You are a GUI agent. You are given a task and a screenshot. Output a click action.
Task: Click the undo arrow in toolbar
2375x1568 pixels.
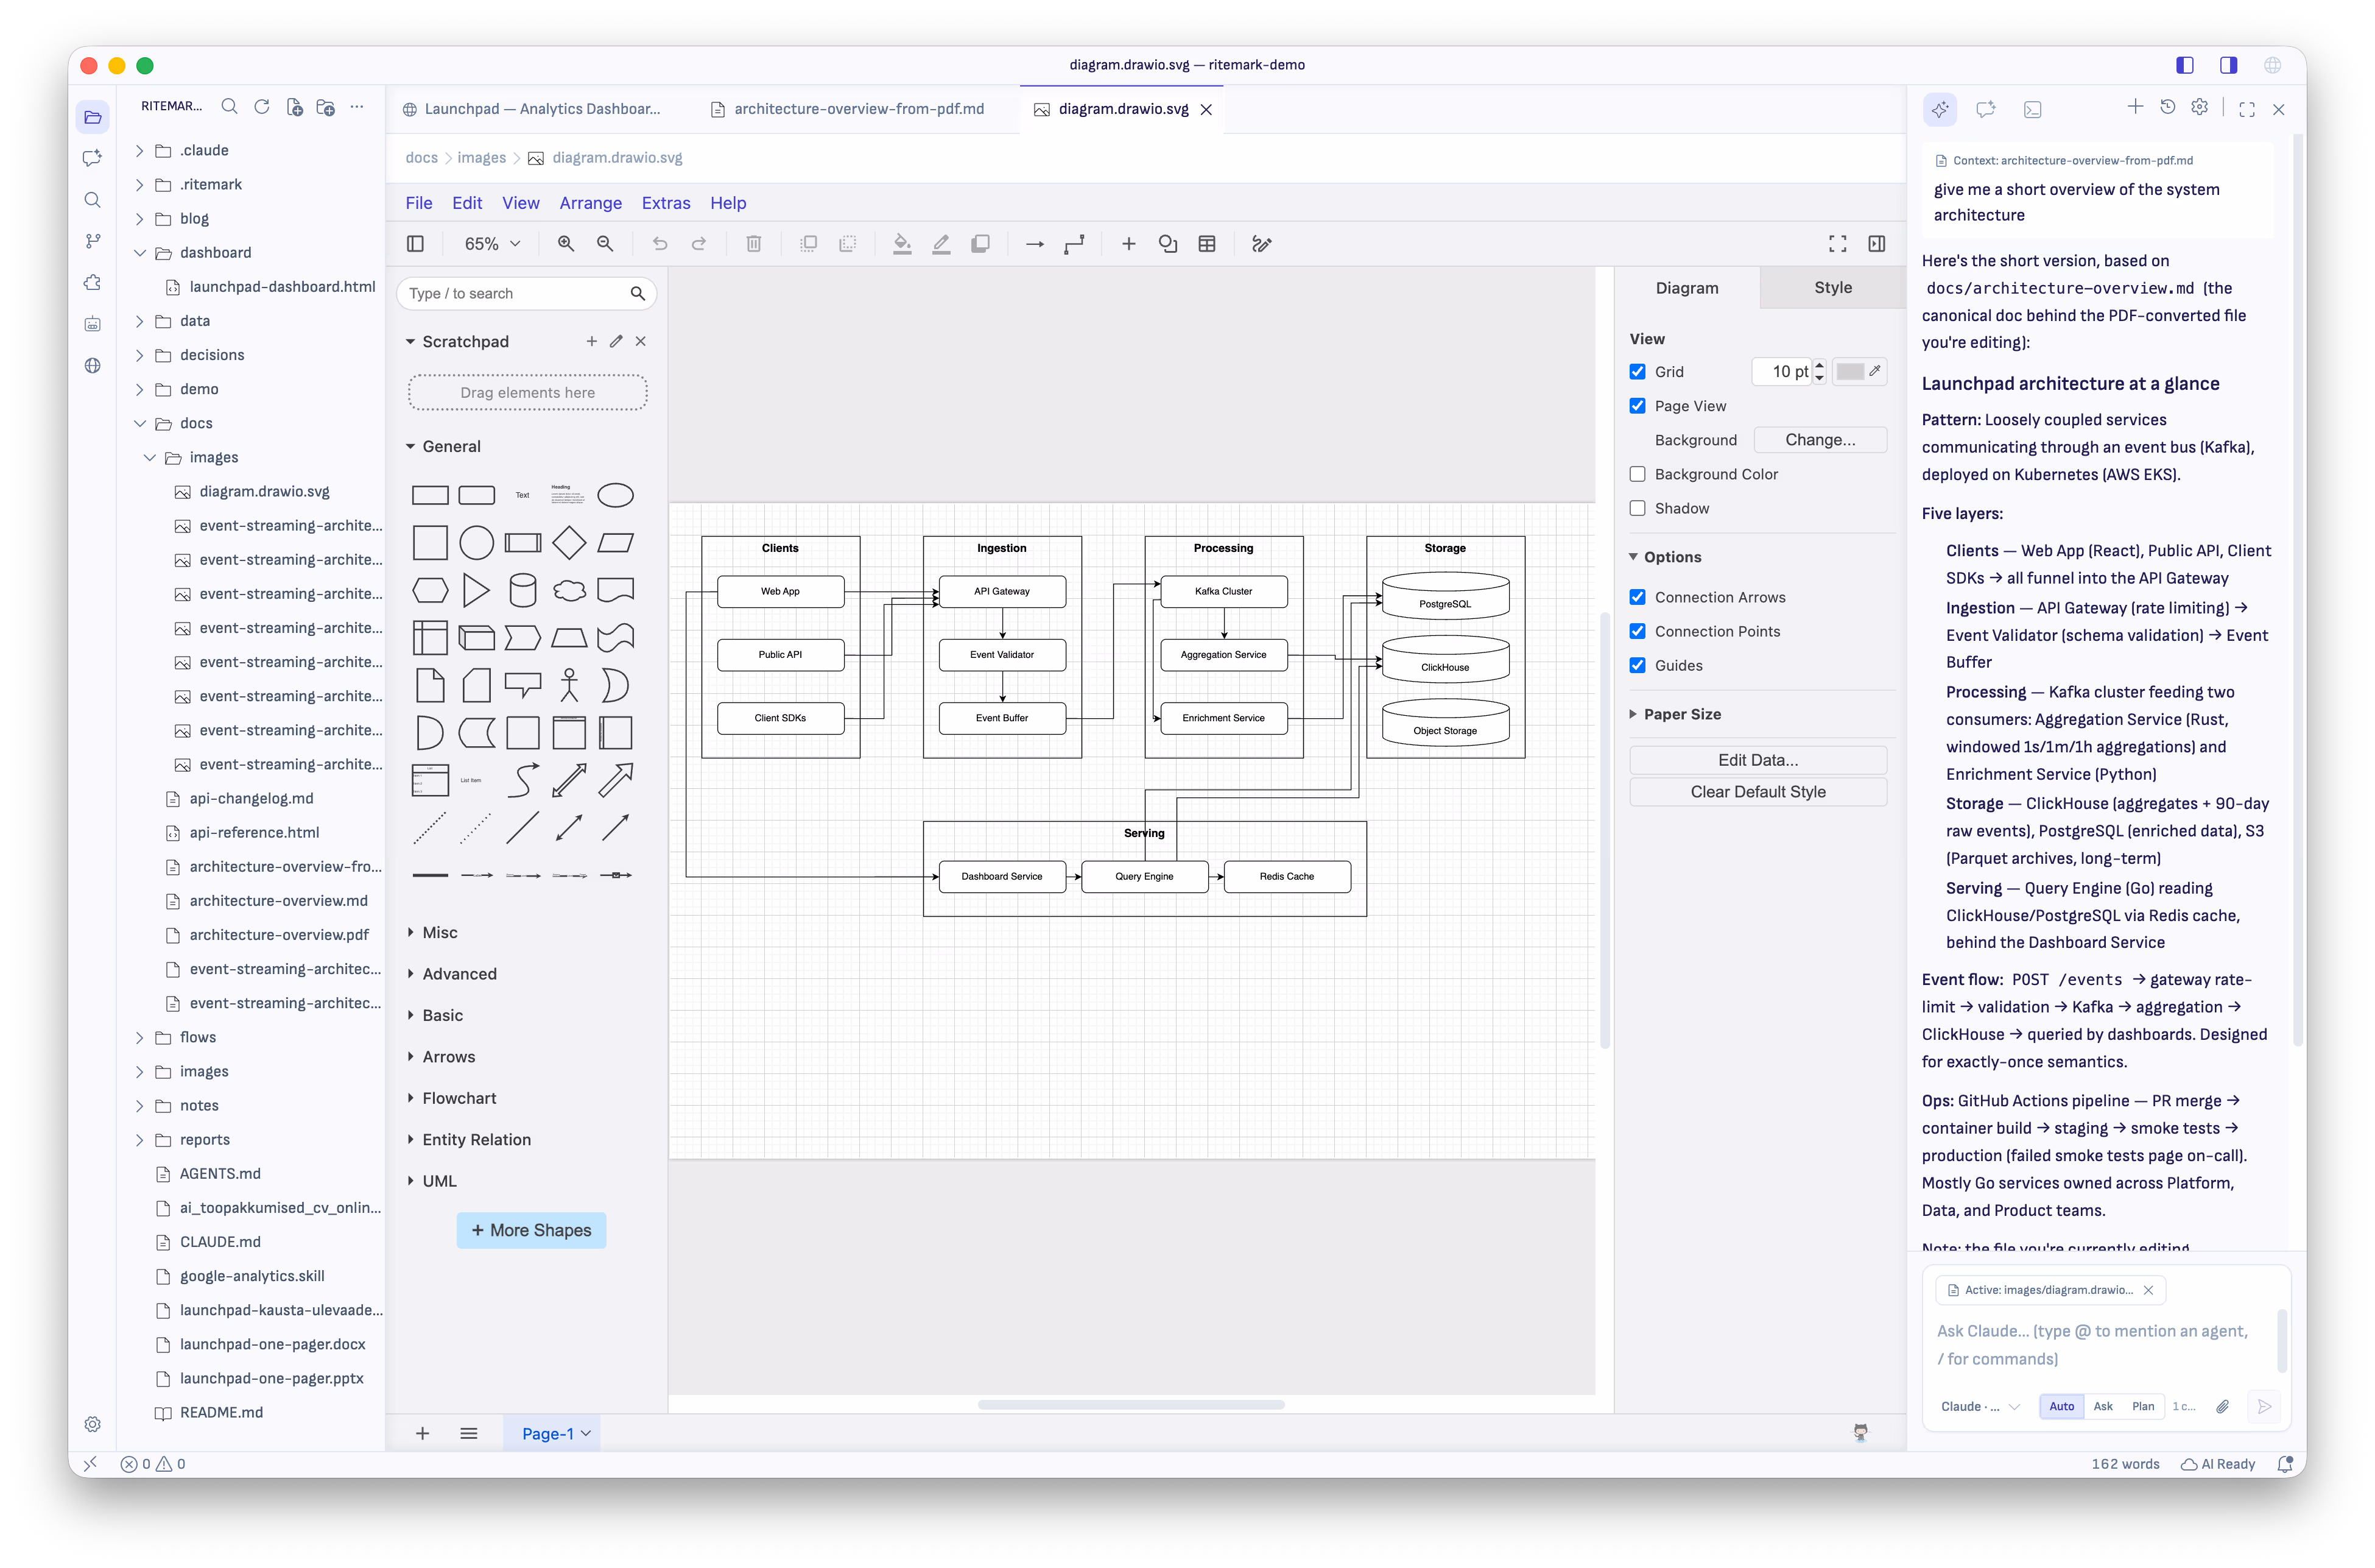(660, 244)
